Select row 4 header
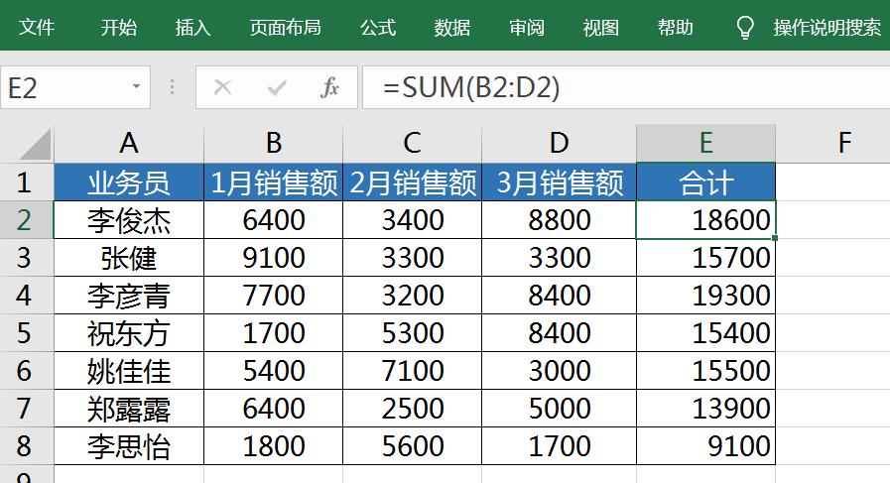 [x=27, y=296]
